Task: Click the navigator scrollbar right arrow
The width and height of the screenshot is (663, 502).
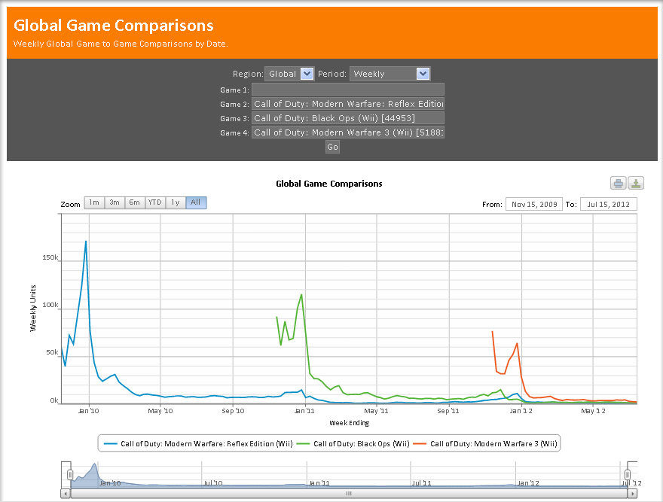Action: click(632, 494)
